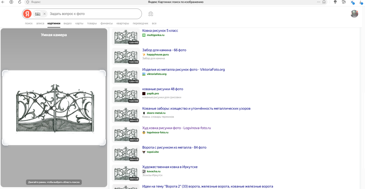Viewport: 365px width, 189px height.
Task: Click the multigonka.ru favicon
Action: [x=144, y=35]
